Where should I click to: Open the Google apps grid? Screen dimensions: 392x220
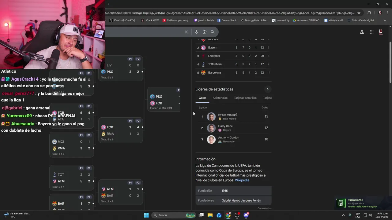coord(371,32)
